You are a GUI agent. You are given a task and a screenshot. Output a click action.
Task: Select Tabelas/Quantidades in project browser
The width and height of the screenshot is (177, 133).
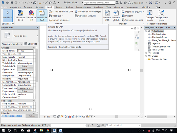(161, 46)
